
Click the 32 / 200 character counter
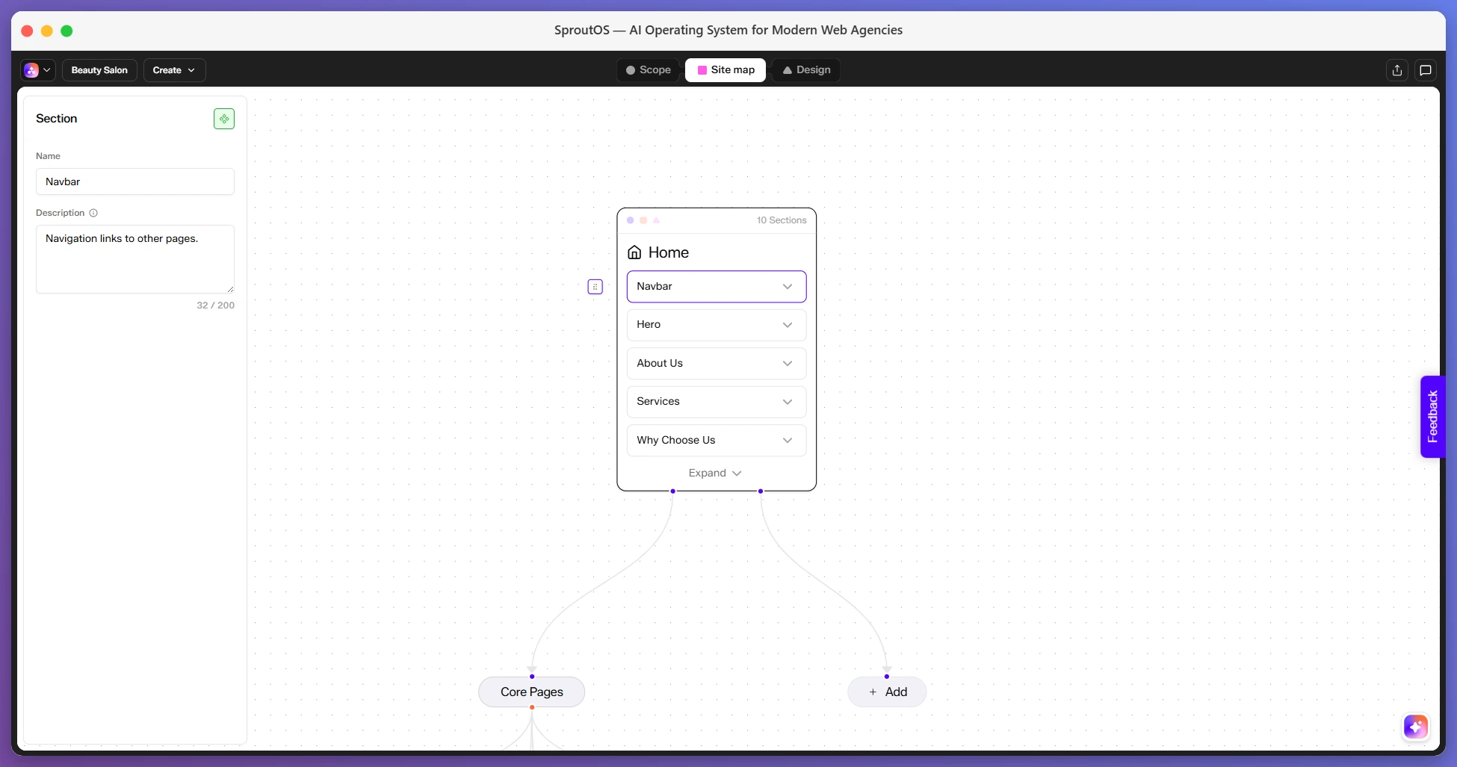pos(215,305)
